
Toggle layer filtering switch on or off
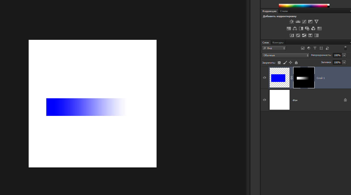pos(345,48)
